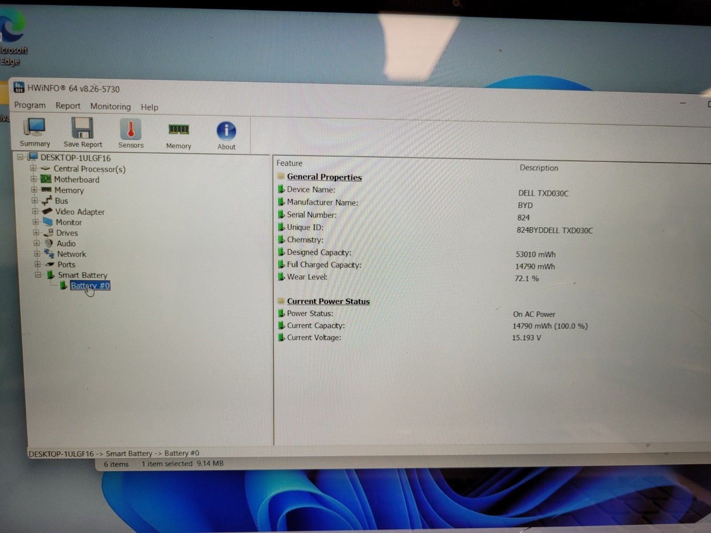This screenshot has width=711, height=533.
Task: Click the Audio speaker tree icon
Action: pos(49,243)
